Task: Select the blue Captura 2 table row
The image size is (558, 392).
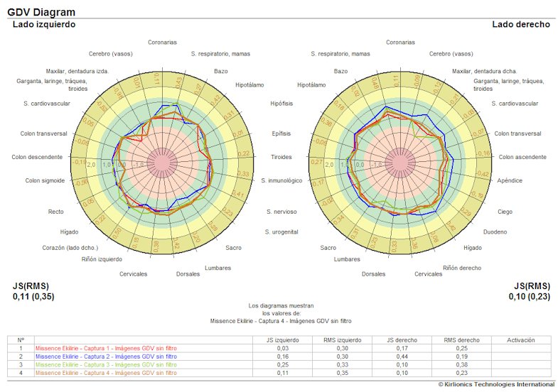Action: pos(106,356)
